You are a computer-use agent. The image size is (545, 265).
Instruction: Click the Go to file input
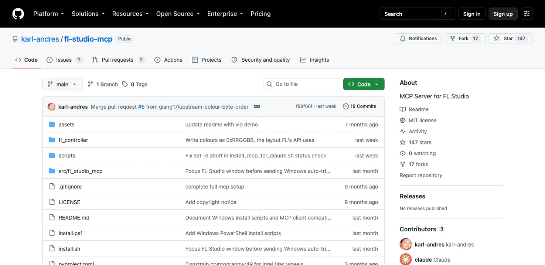point(301,84)
